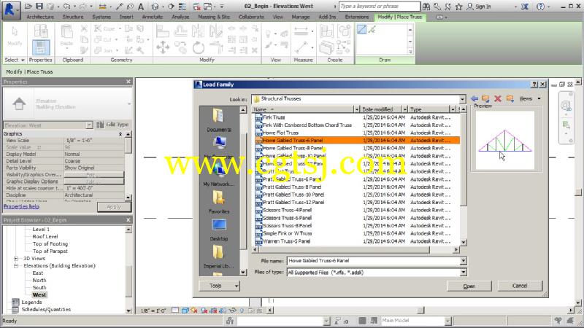
Task: Open the Structure ribbon tab
Action: tap(73, 17)
